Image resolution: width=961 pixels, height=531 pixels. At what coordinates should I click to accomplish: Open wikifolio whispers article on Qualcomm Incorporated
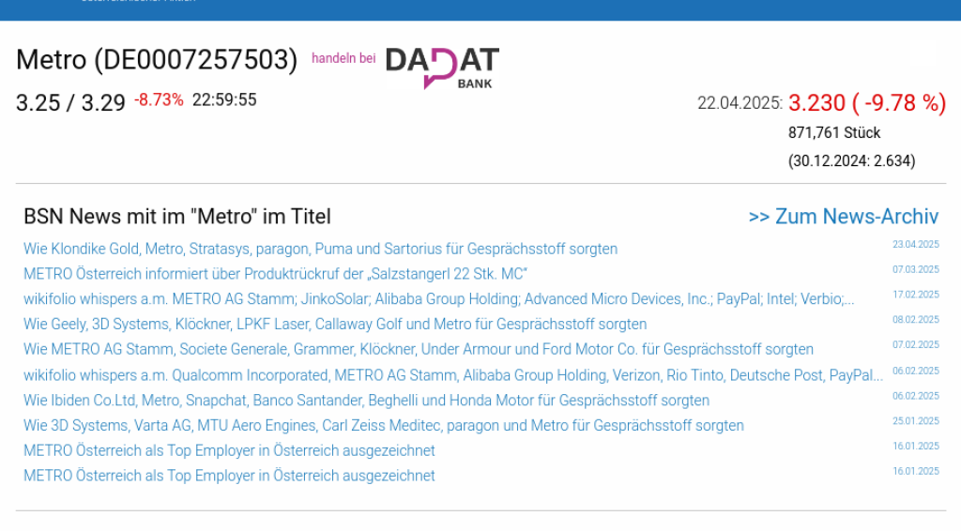click(x=453, y=375)
